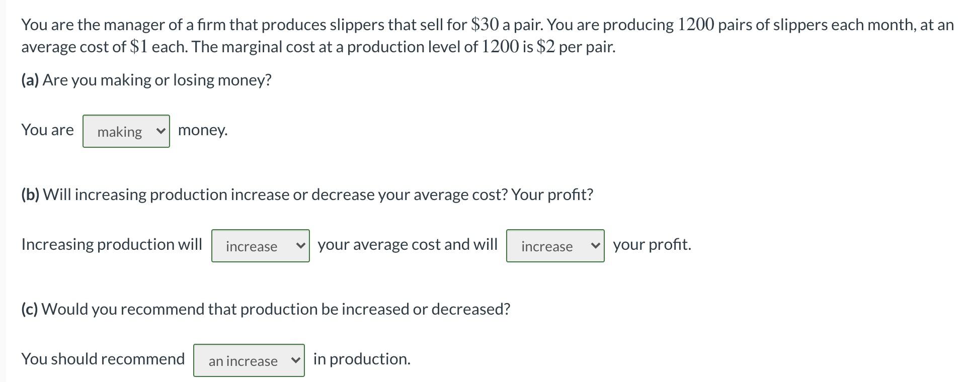Click the chevron arrow on the average cost dropdown
964x382 pixels.
(300, 246)
